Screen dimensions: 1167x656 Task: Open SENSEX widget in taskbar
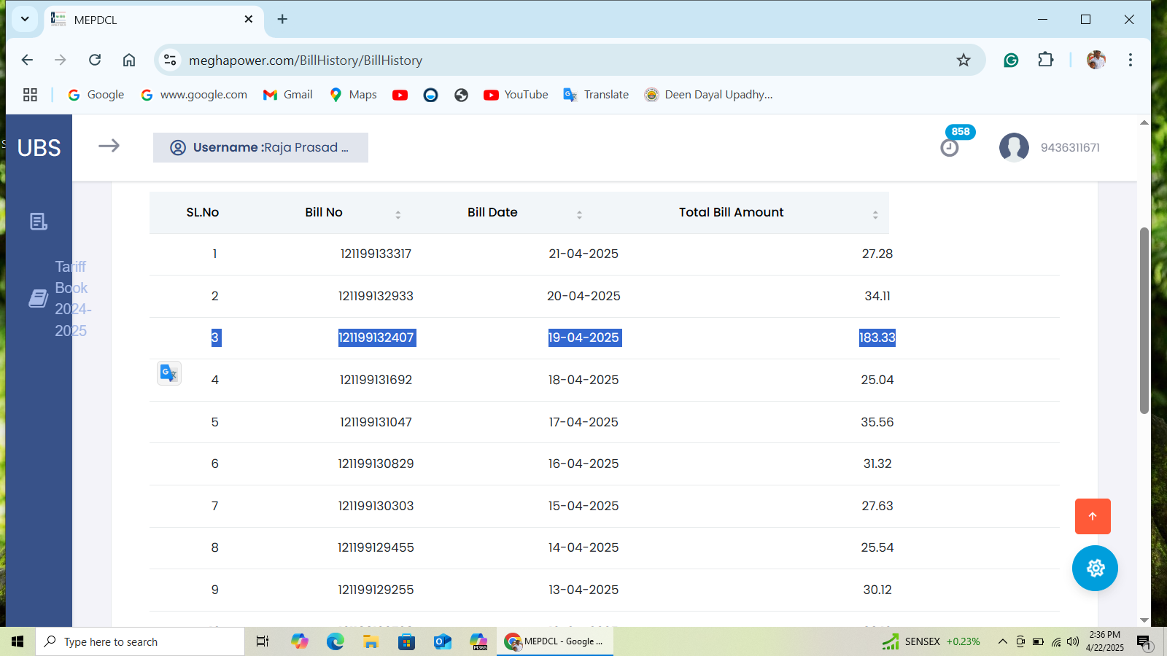pos(931,641)
